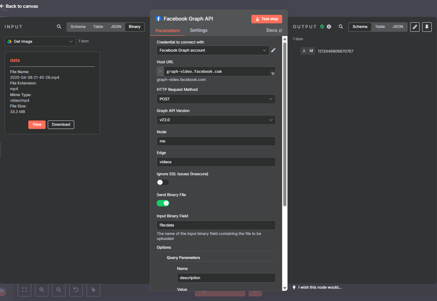437x301 pixels.
Task: Open the Parameters tab
Action: tap(168, 30)
